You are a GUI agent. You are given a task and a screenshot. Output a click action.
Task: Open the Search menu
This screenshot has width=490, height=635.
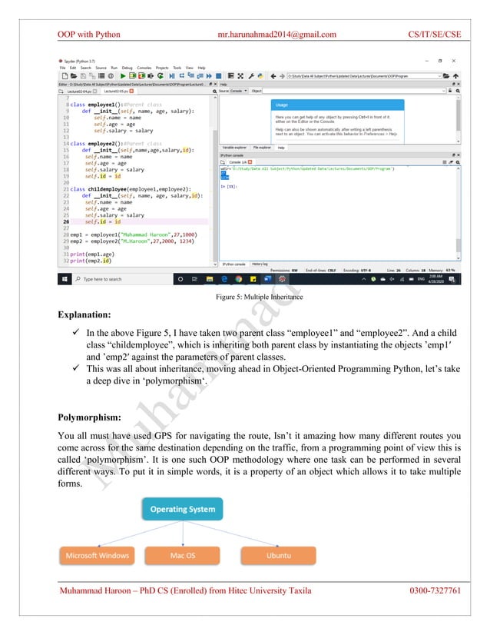(x=86, y=68)
